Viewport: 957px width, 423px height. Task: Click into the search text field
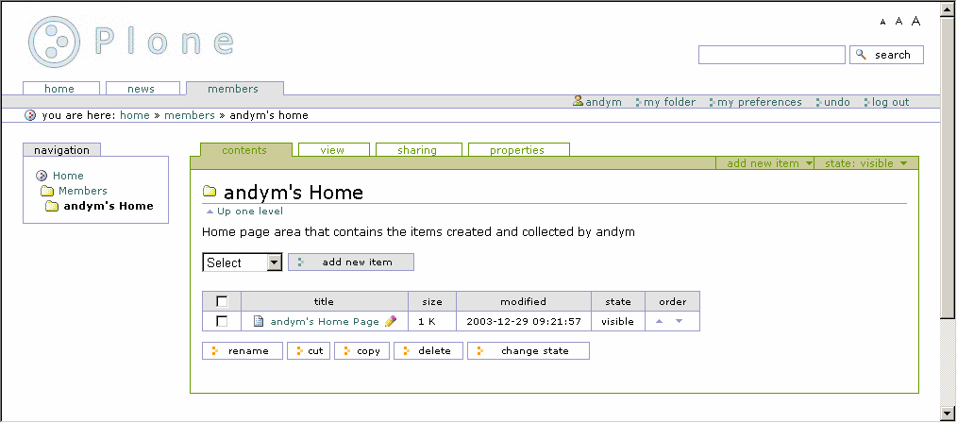tap(771, 55)
